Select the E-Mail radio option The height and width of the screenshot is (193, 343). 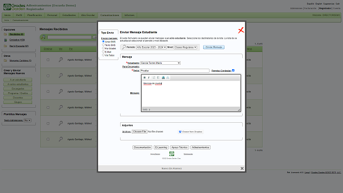click(x=103, y=51)
